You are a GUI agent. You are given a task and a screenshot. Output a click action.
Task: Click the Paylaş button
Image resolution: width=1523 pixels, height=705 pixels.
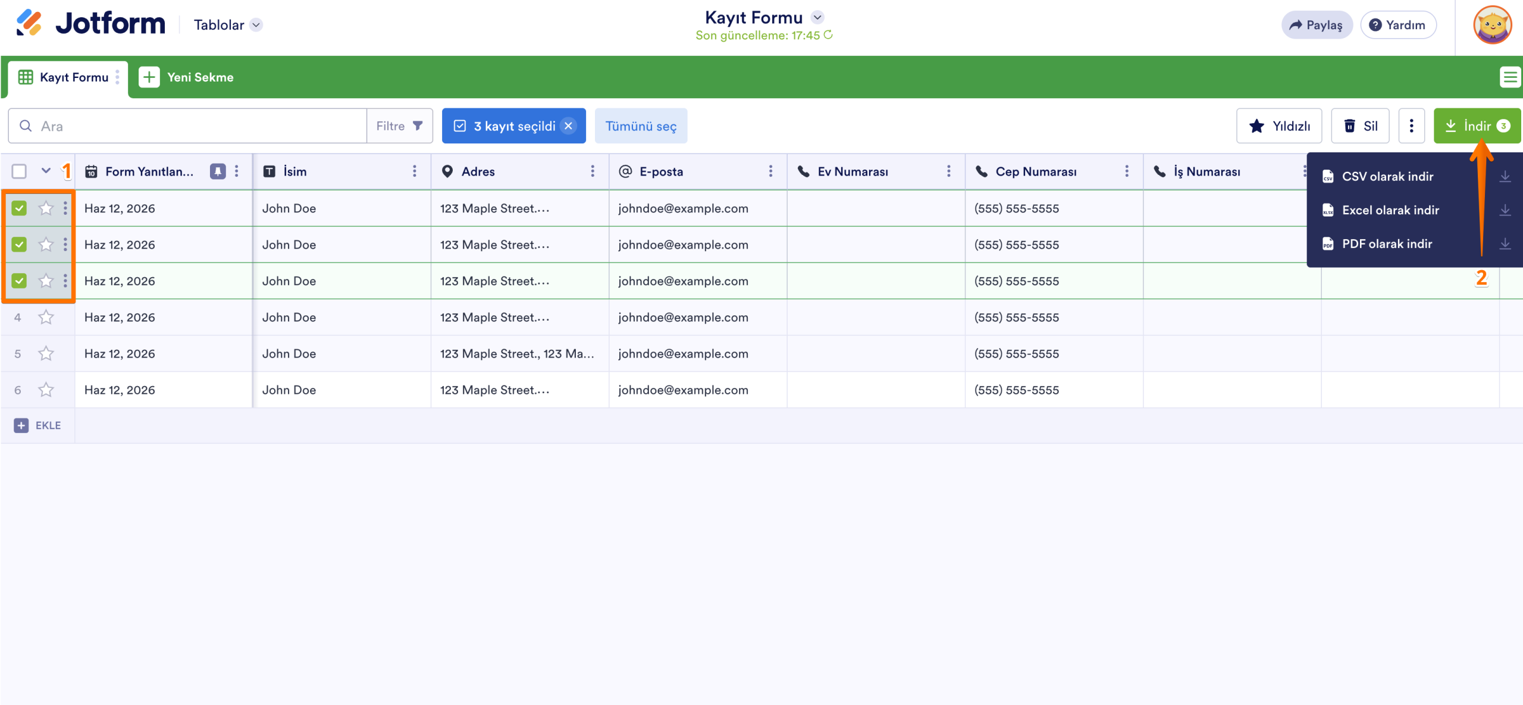tap(1317, 25)
